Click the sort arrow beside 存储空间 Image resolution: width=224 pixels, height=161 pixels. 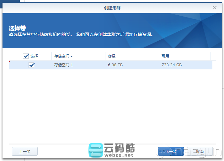coord(72,57)
